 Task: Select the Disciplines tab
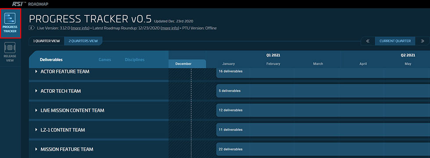135,60
